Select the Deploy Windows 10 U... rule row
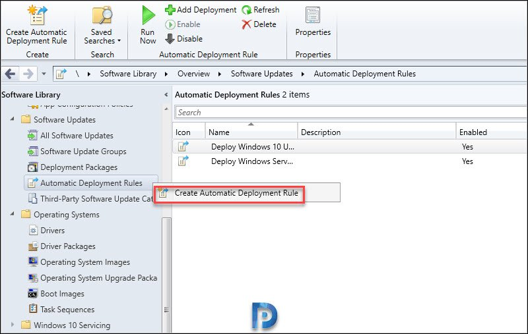The image size is (528, 334). tap(350, 146)
